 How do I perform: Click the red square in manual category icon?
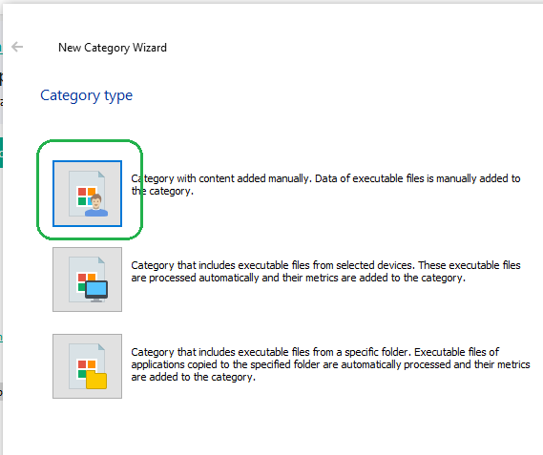click(82, 192)
